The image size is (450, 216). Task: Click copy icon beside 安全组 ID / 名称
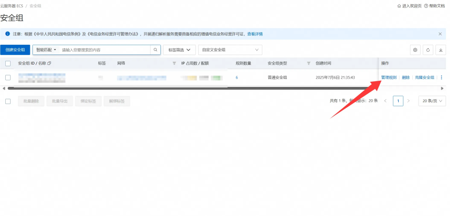click(x=49, y=64)
